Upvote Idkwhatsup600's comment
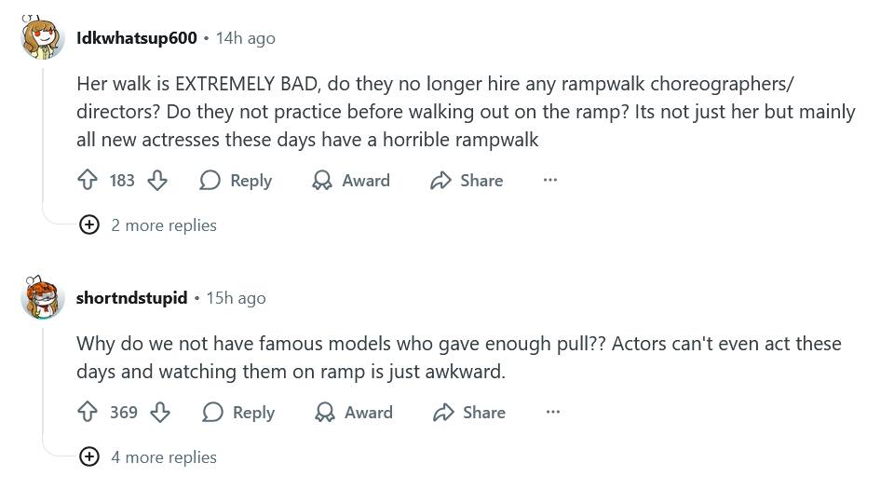894x490 pixels. [x=88, y=181]
